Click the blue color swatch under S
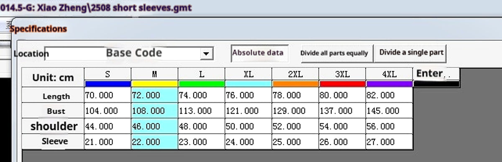 pyautogui.click(x=108, y=84)
